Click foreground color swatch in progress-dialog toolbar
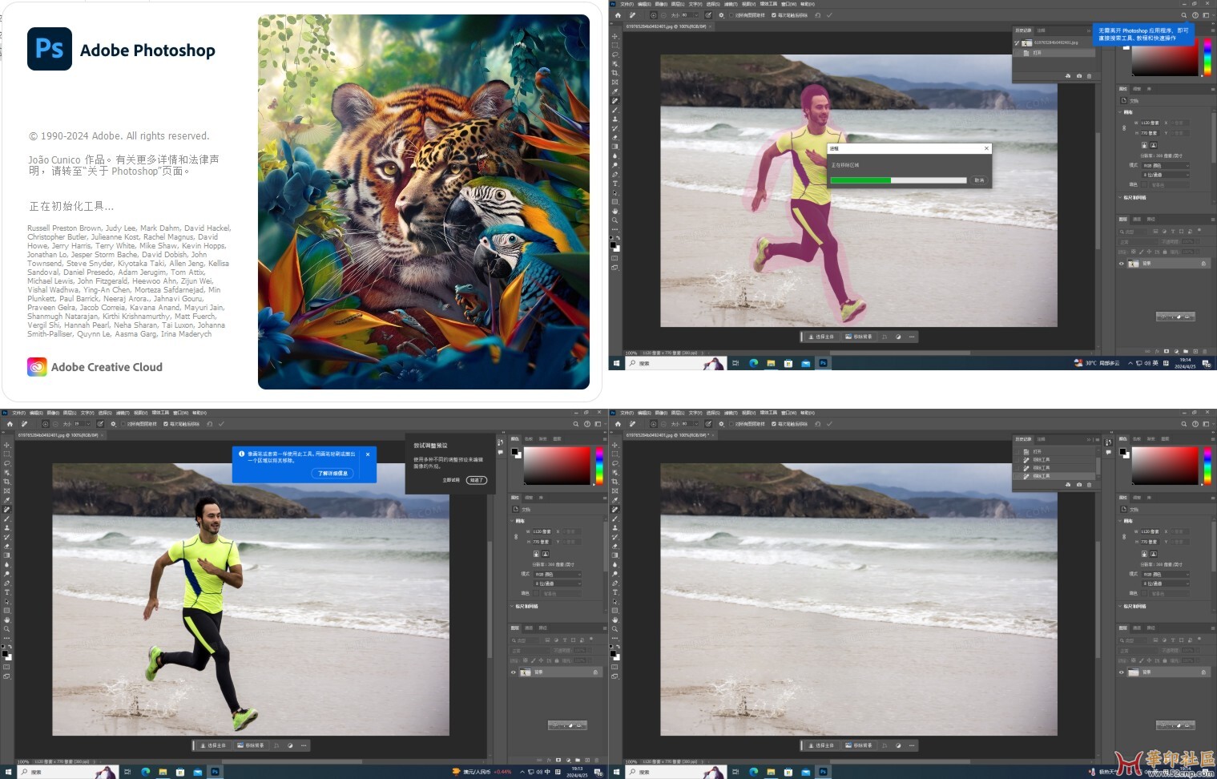 click(613, 244)
